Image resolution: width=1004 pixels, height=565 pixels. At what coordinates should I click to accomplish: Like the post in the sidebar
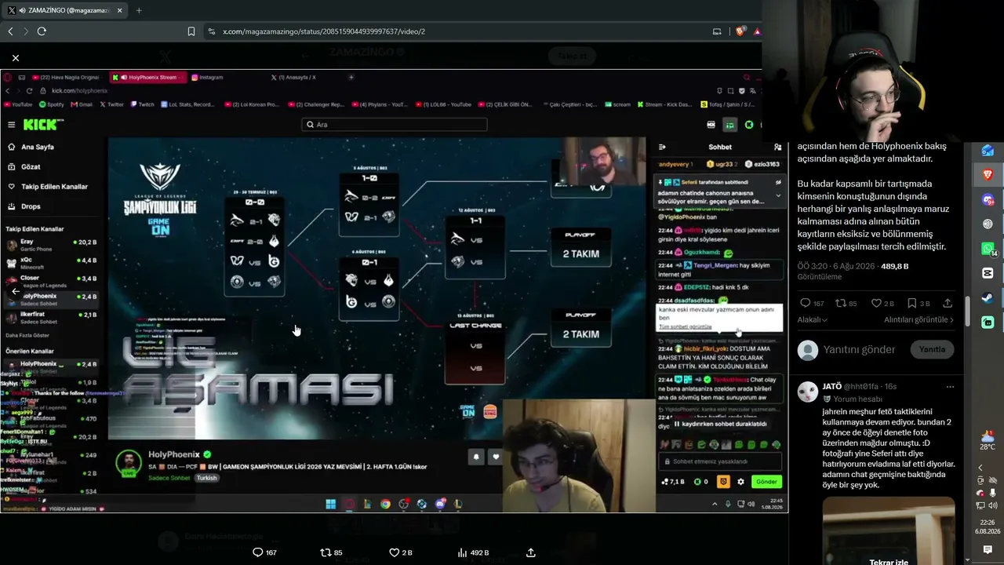[x=883, y=303]
